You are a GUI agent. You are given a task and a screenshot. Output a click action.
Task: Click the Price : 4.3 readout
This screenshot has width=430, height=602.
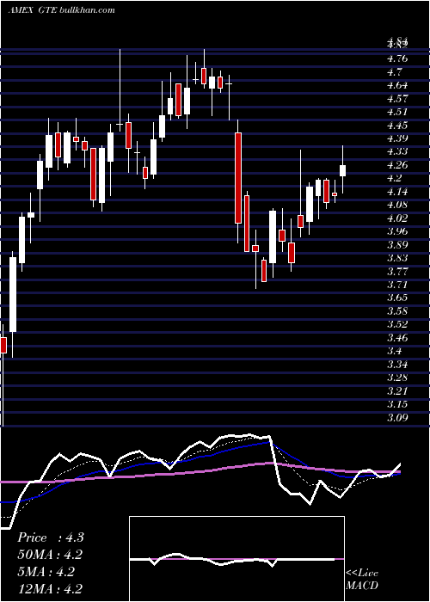(x=50, y=537)
